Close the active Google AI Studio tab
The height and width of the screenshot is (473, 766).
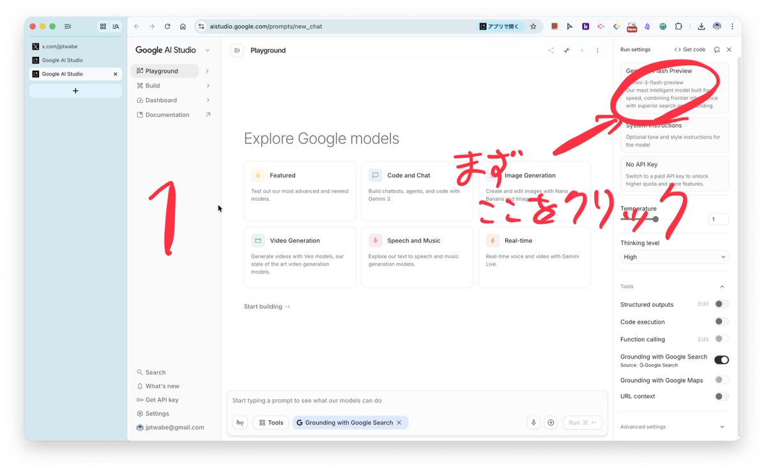click(115, 74)
